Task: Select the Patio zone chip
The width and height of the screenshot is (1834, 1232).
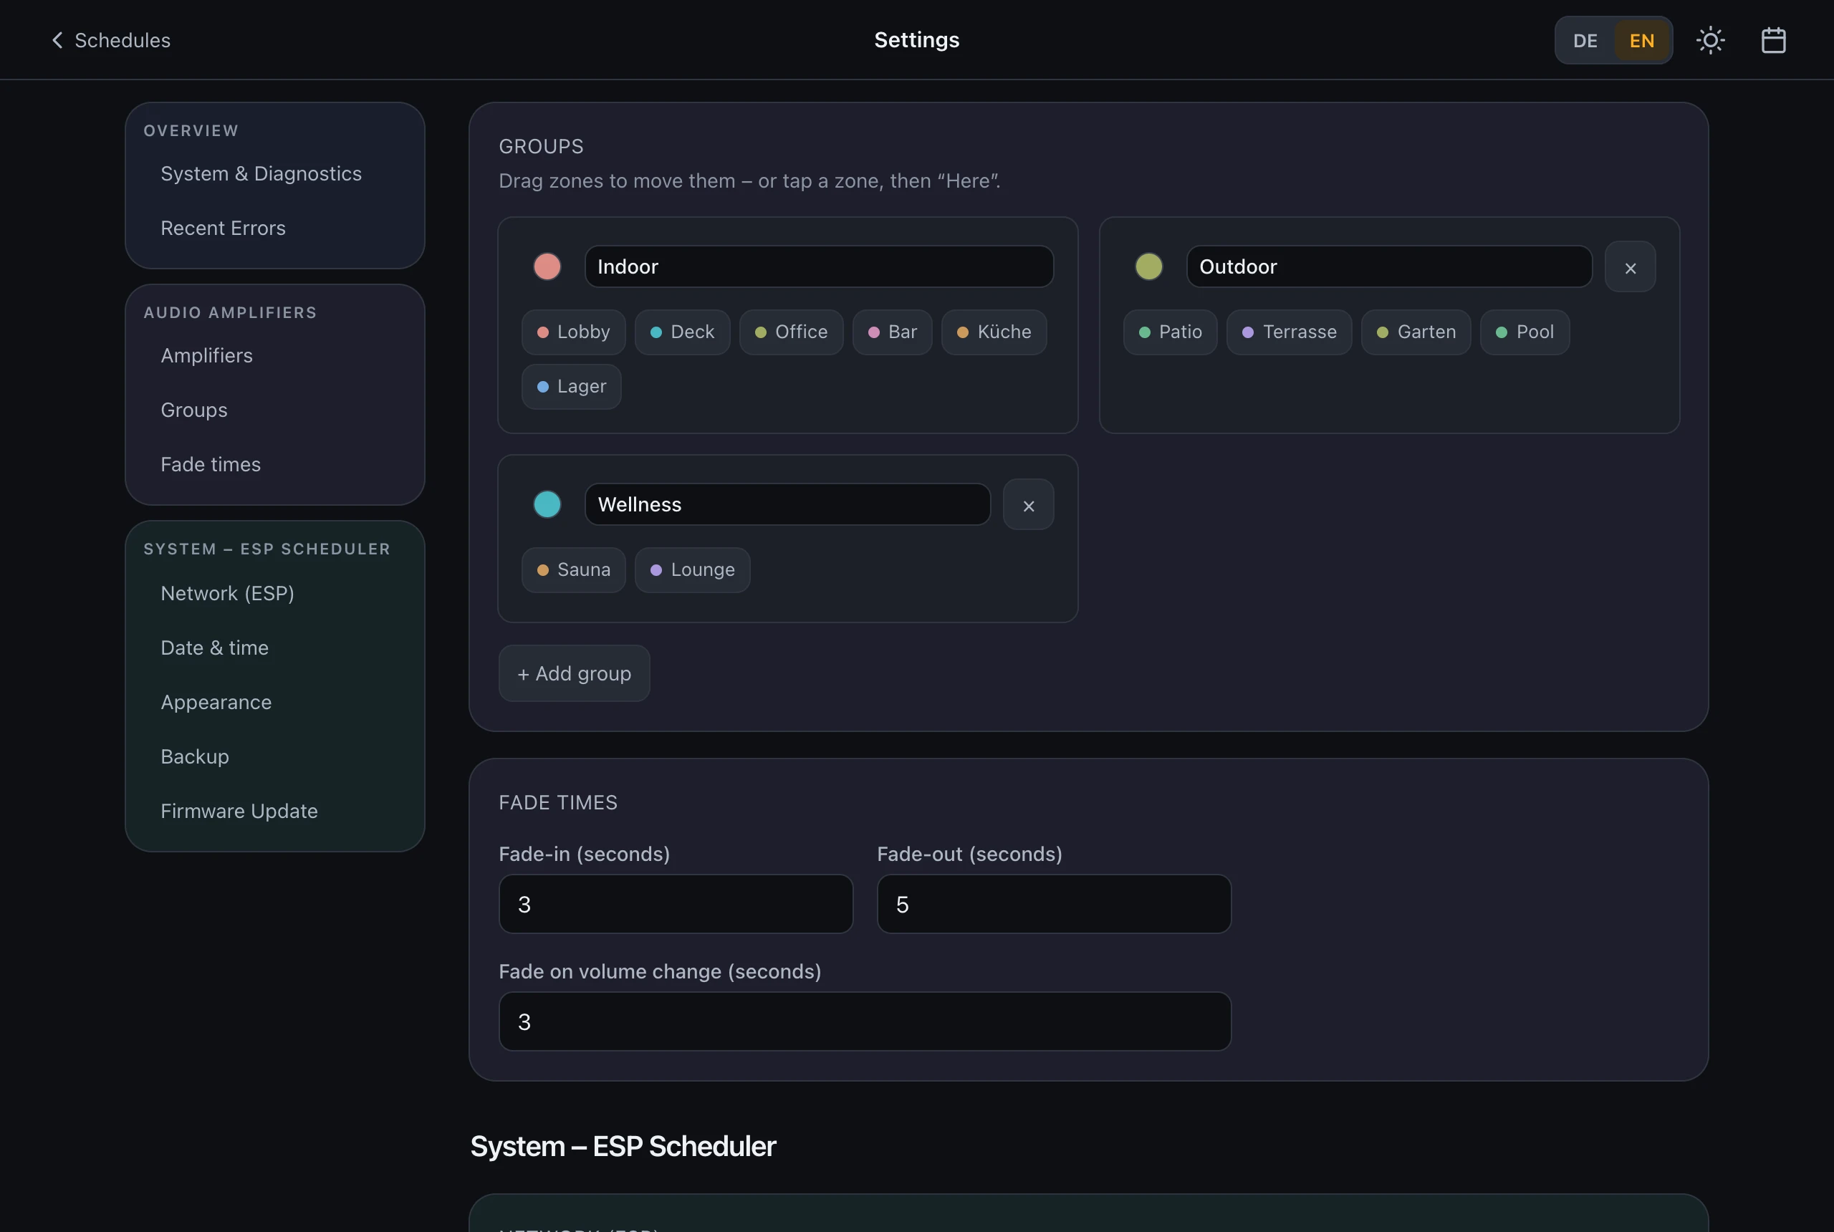Action: click(1170, 332)
